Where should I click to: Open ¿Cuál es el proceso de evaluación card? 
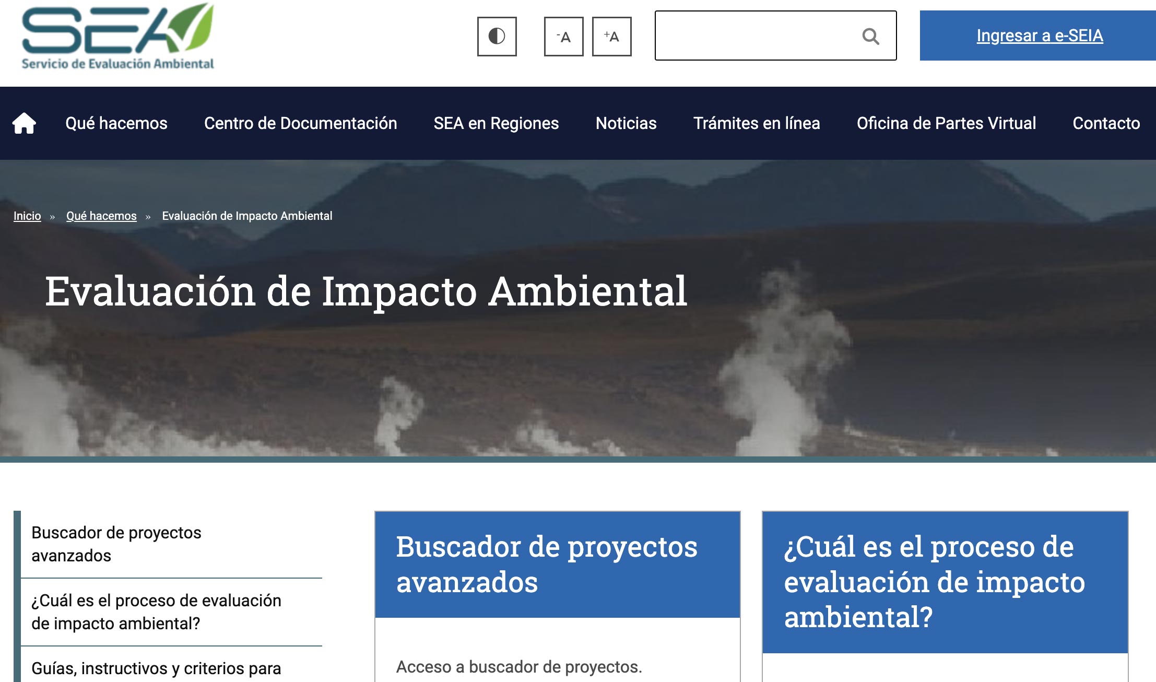(x=945, y=582)
